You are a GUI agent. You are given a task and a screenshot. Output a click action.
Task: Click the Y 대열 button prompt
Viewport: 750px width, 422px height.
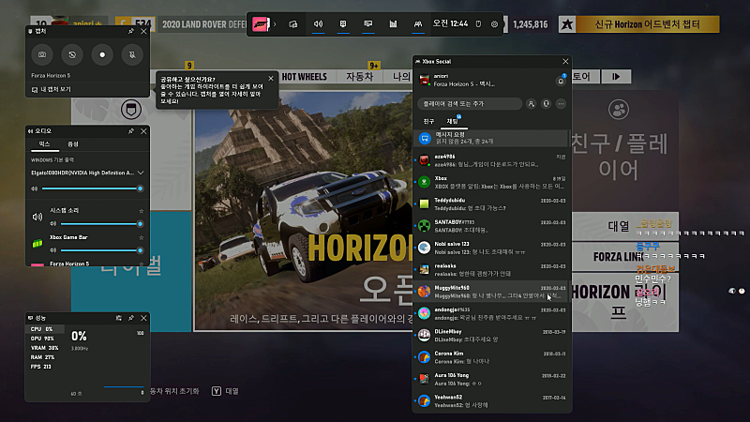coord(225,391)
